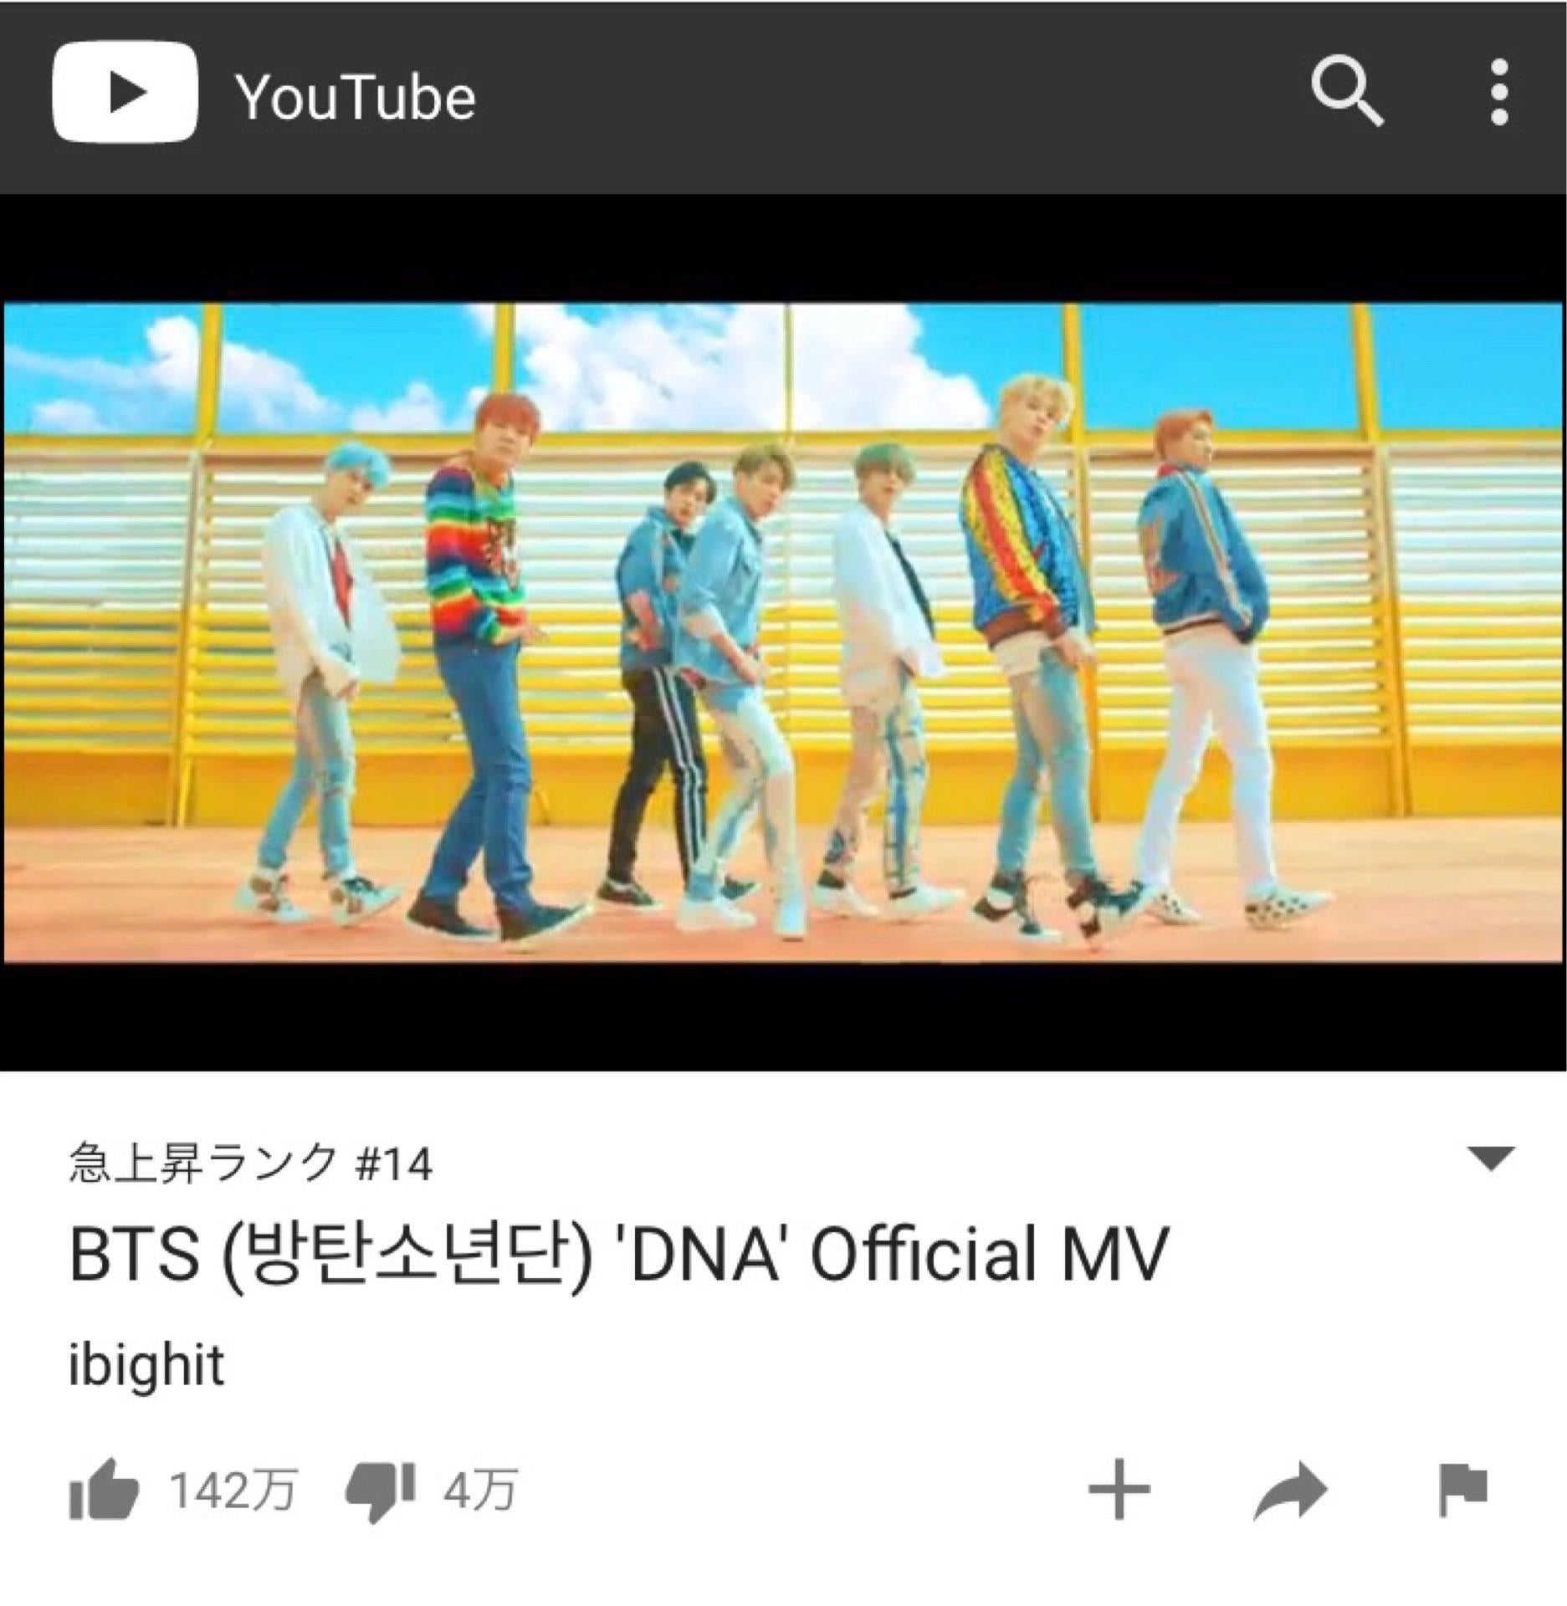Tap the YouTube play logo icon
This screenshot has height=1606, width=1567.
125,92
